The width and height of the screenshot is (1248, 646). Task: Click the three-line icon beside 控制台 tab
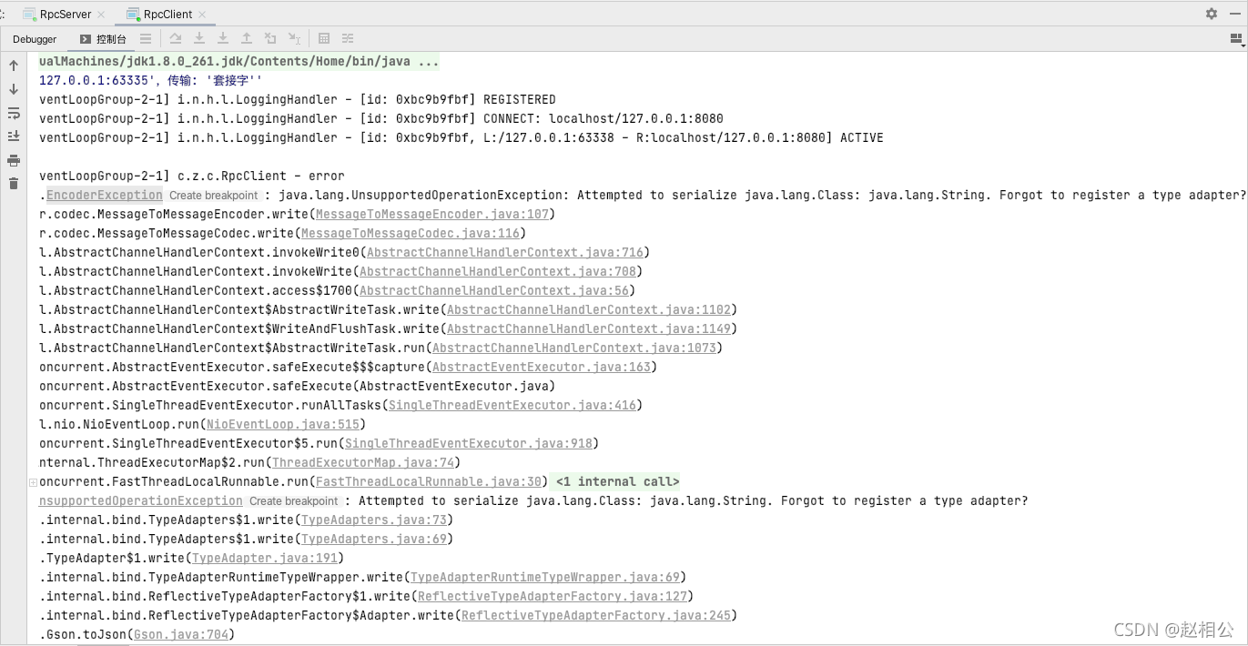tap(146, 38)
